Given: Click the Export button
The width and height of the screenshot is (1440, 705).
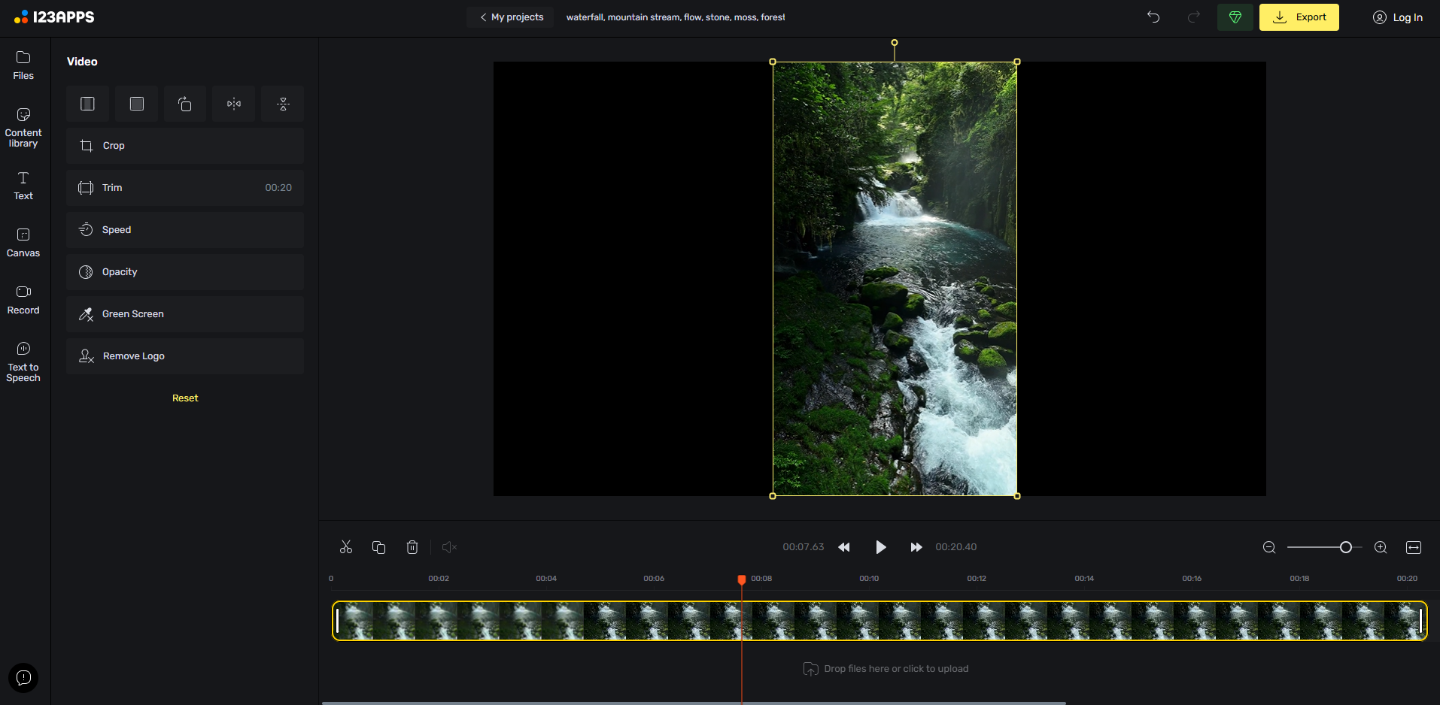Looking at the screenshot, I should (1299, 17).
